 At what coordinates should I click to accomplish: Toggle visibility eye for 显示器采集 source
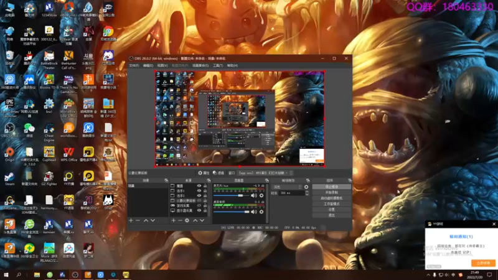tap(199, 210)
